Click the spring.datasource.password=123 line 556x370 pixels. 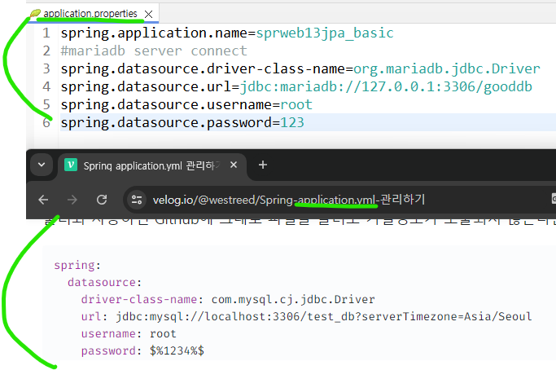[x=182, y=123]
